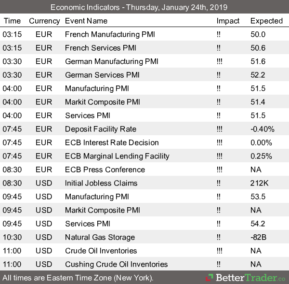Click the 212K expected value
Screen dimensions: 289x284
(x=259, y=183)
